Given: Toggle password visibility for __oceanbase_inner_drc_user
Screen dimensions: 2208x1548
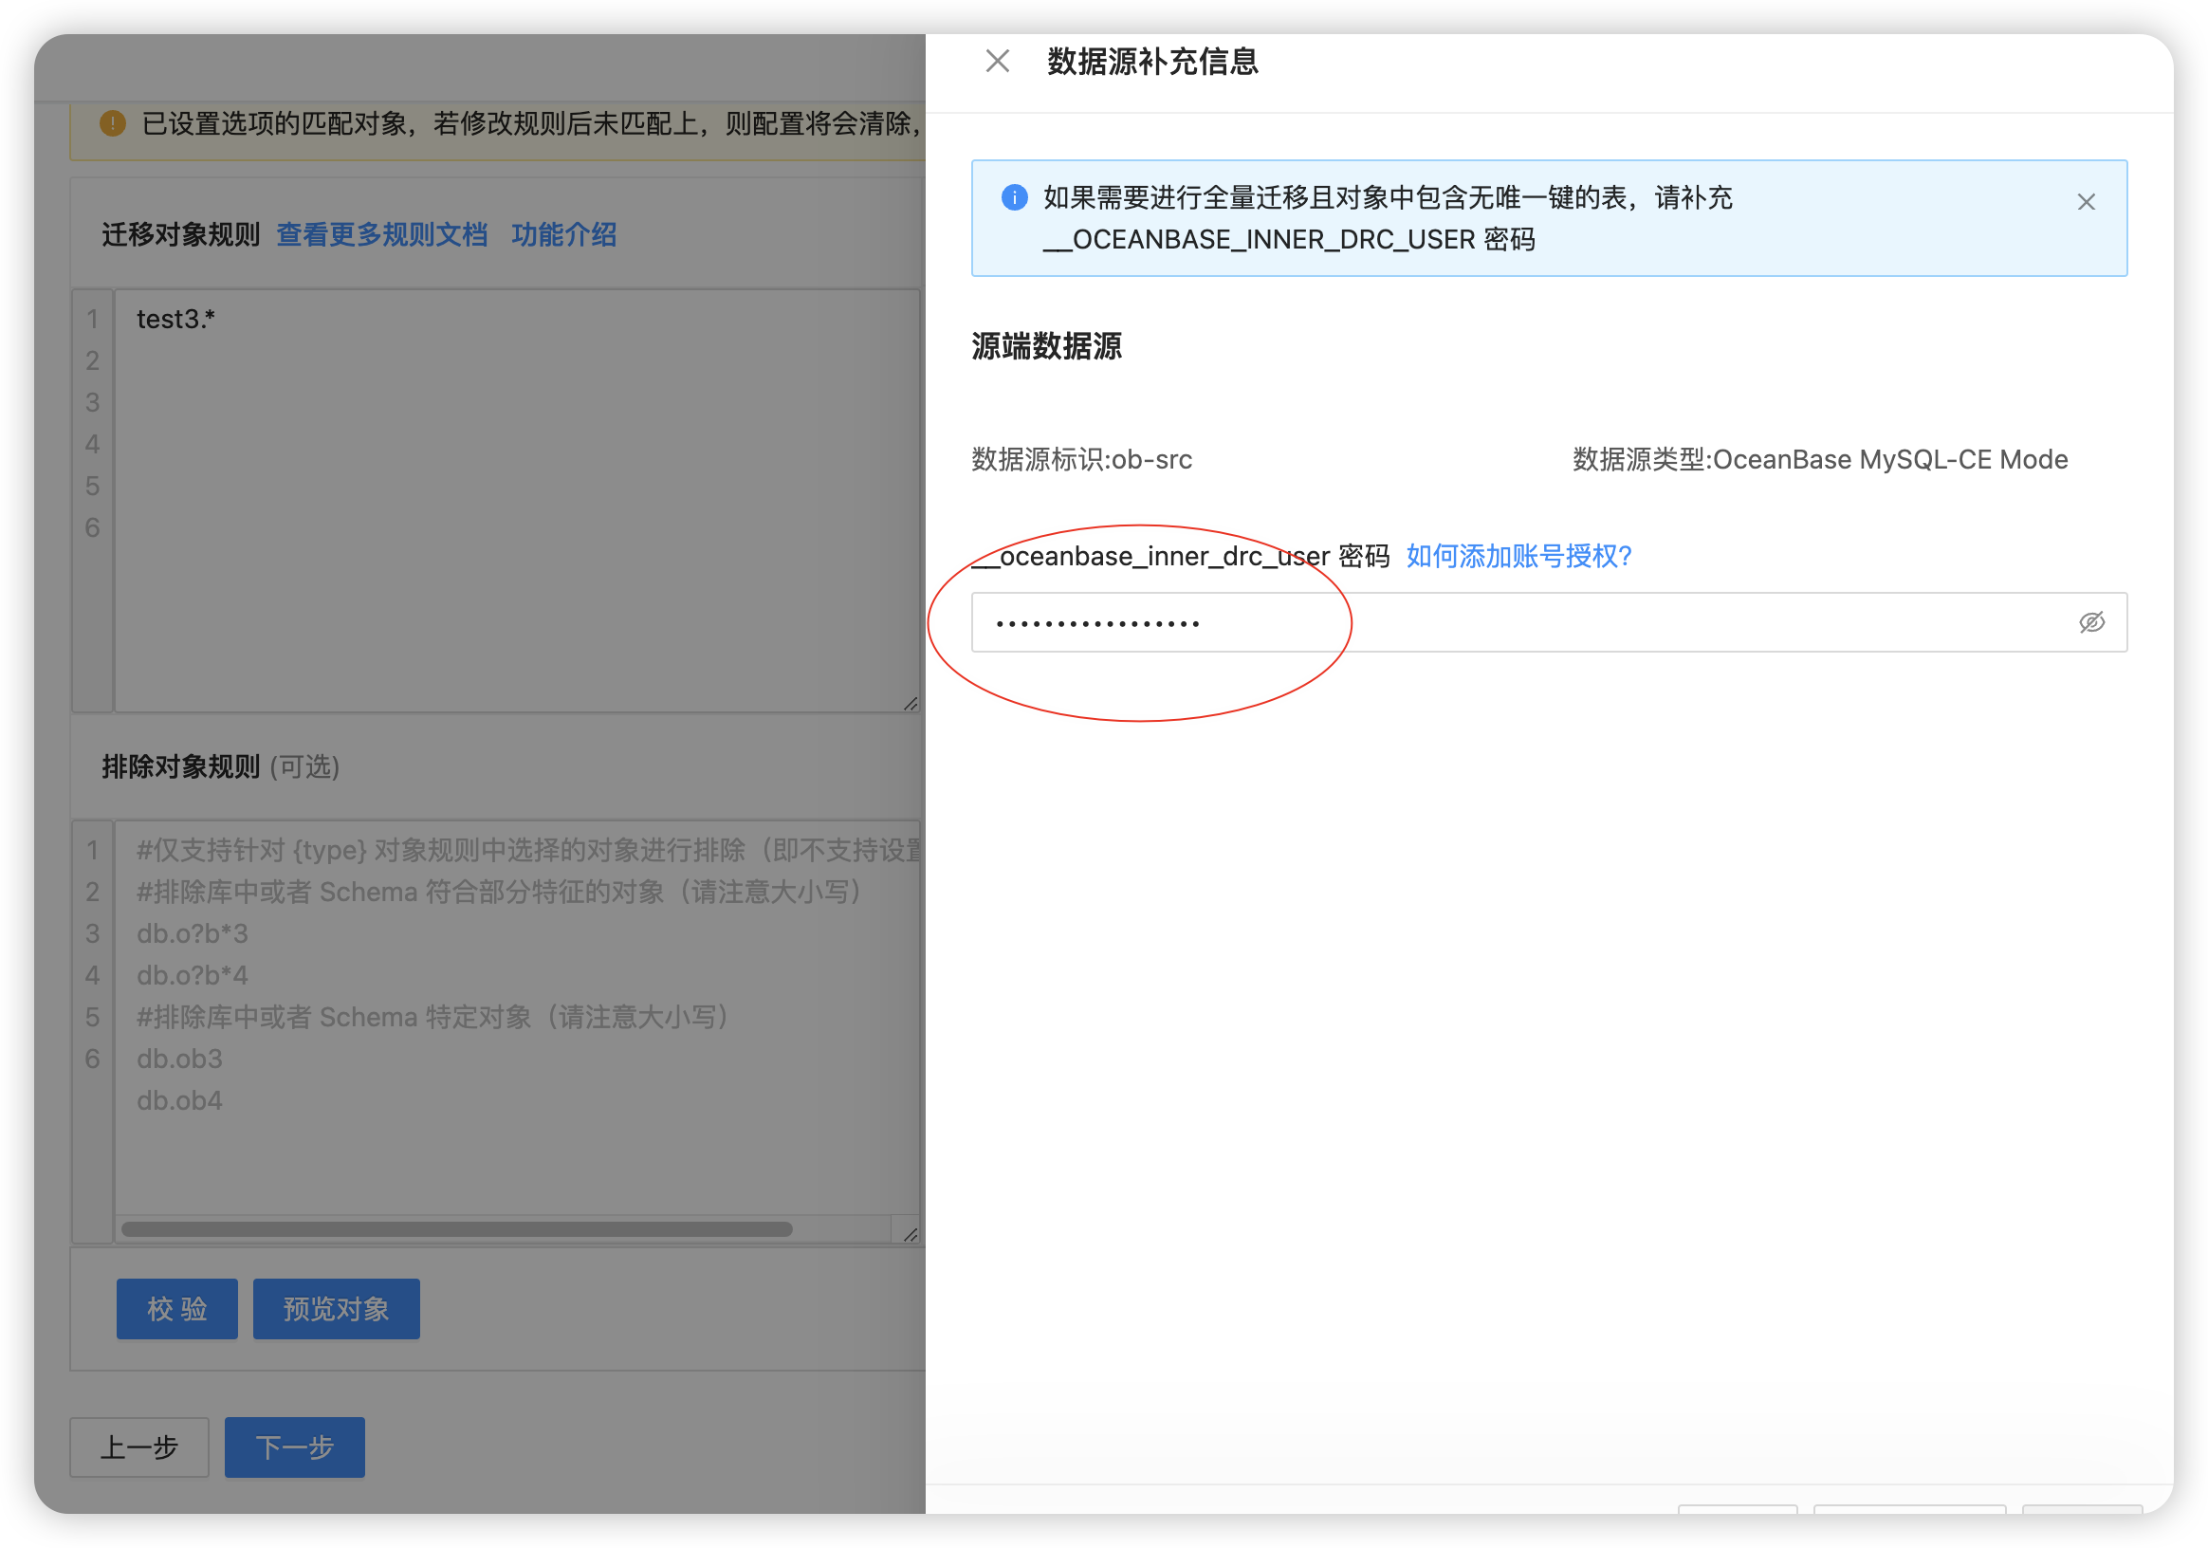Looking at the screenshot, I should click(2092, 622).
